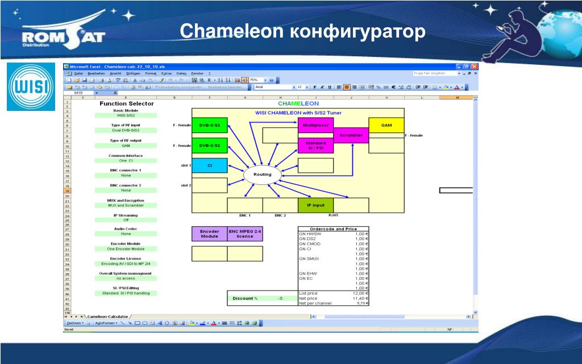The width and height of the screenshot is (582, 364).
Task: Click the yellow QAM block
Action: pyautogui.click(x=386, y=126)
